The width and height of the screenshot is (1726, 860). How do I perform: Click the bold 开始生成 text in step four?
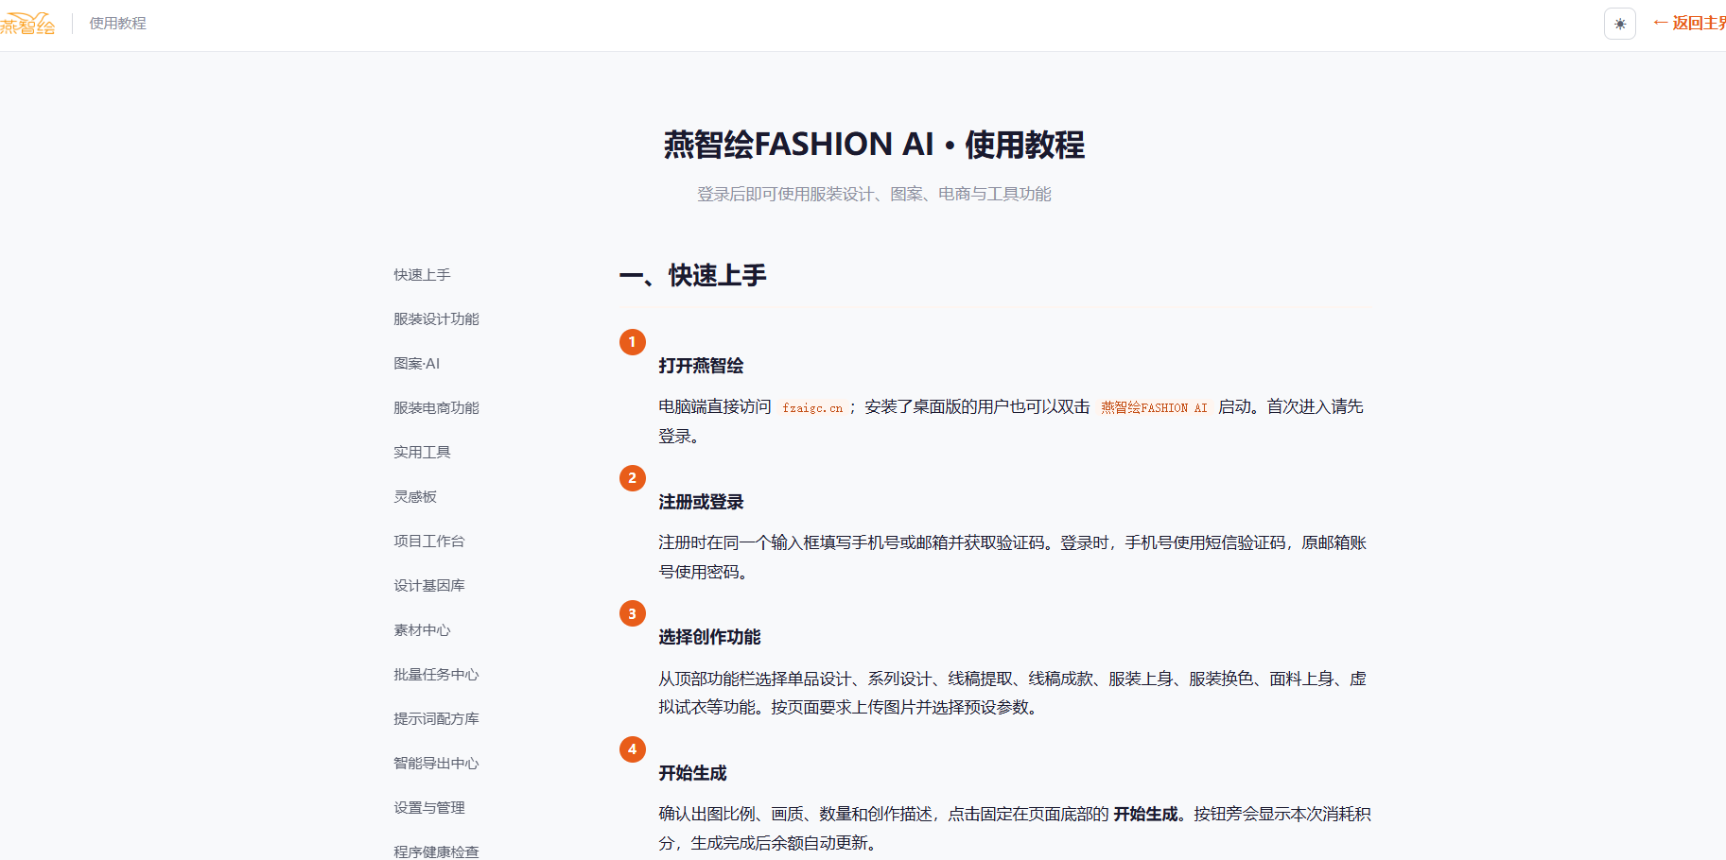[1147, 814]
